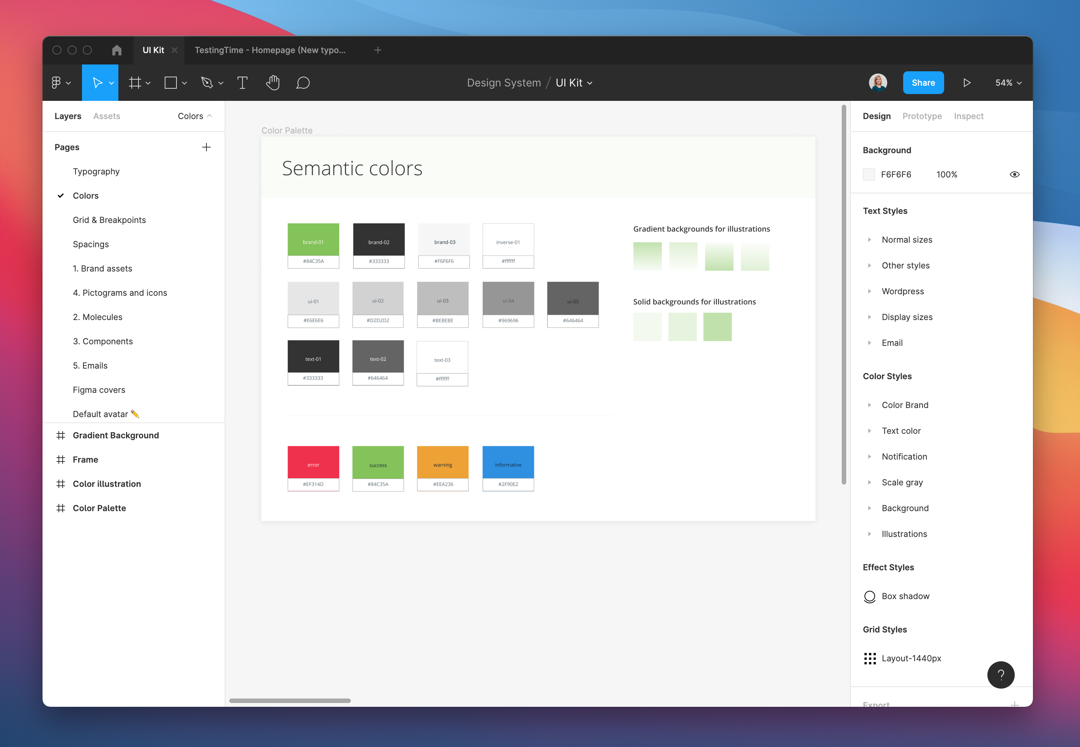Expand Color Brand styles

(x=869, y=405)
